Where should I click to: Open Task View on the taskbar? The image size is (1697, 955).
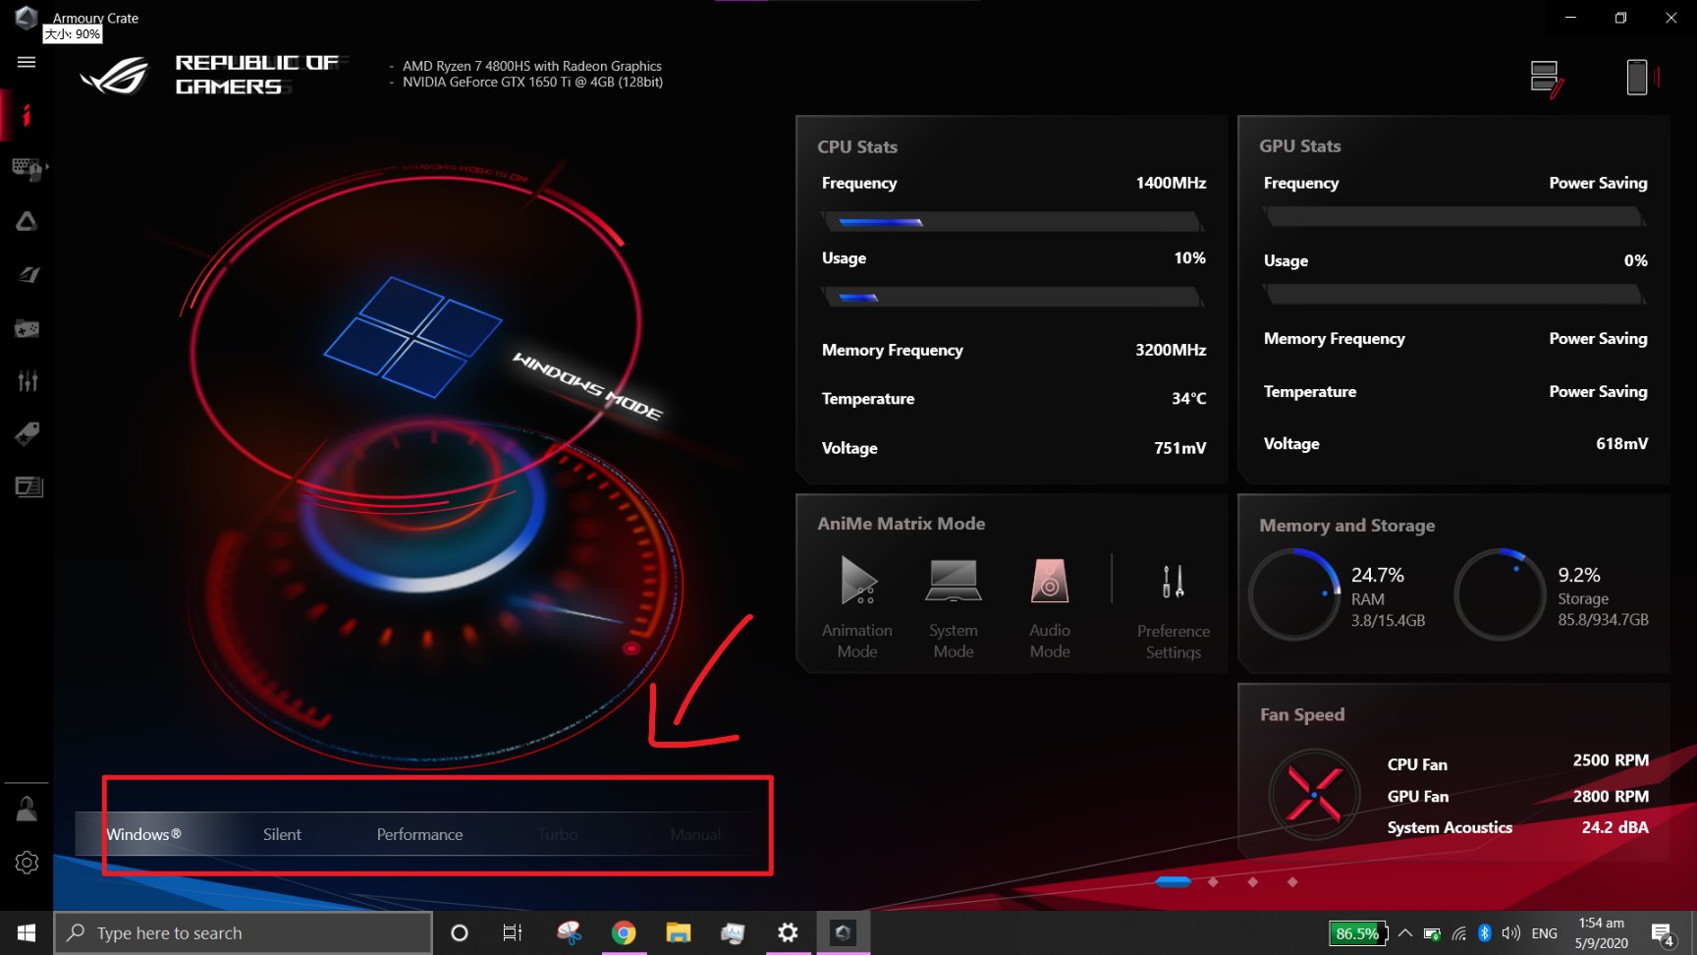(512, 932)
